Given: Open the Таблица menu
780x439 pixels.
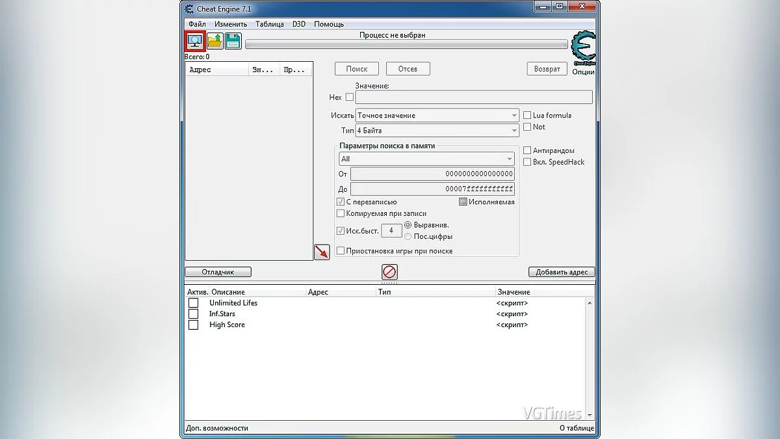Looking at the screenshot, I should (270, 24).
